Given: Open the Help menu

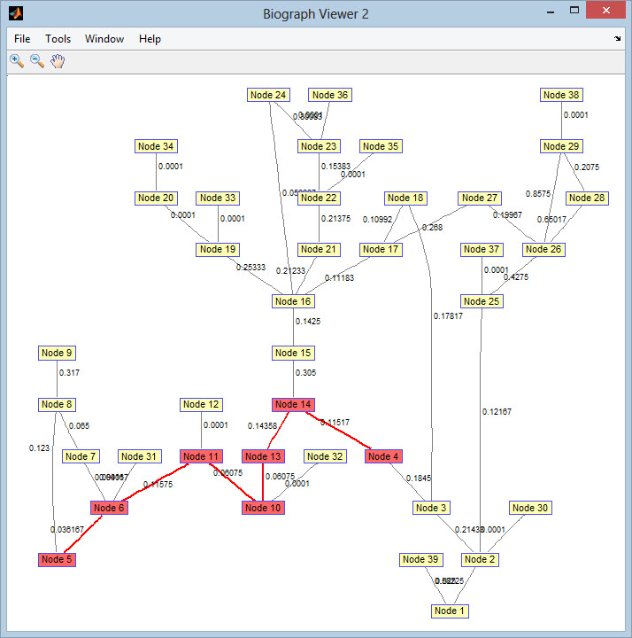Looking at the screenshot, I should click(150, 39).
